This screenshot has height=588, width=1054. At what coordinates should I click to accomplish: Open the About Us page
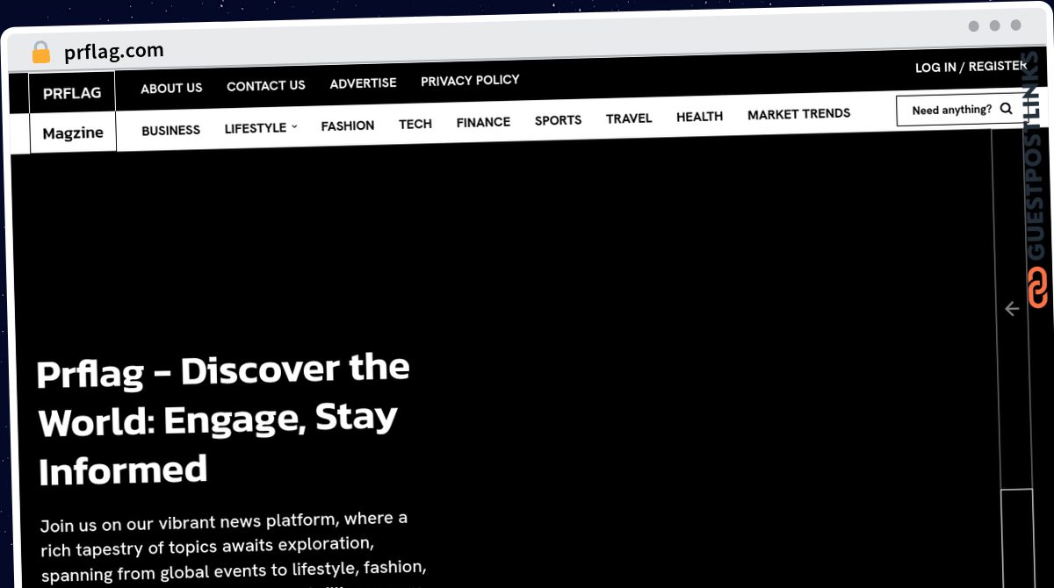171,88
